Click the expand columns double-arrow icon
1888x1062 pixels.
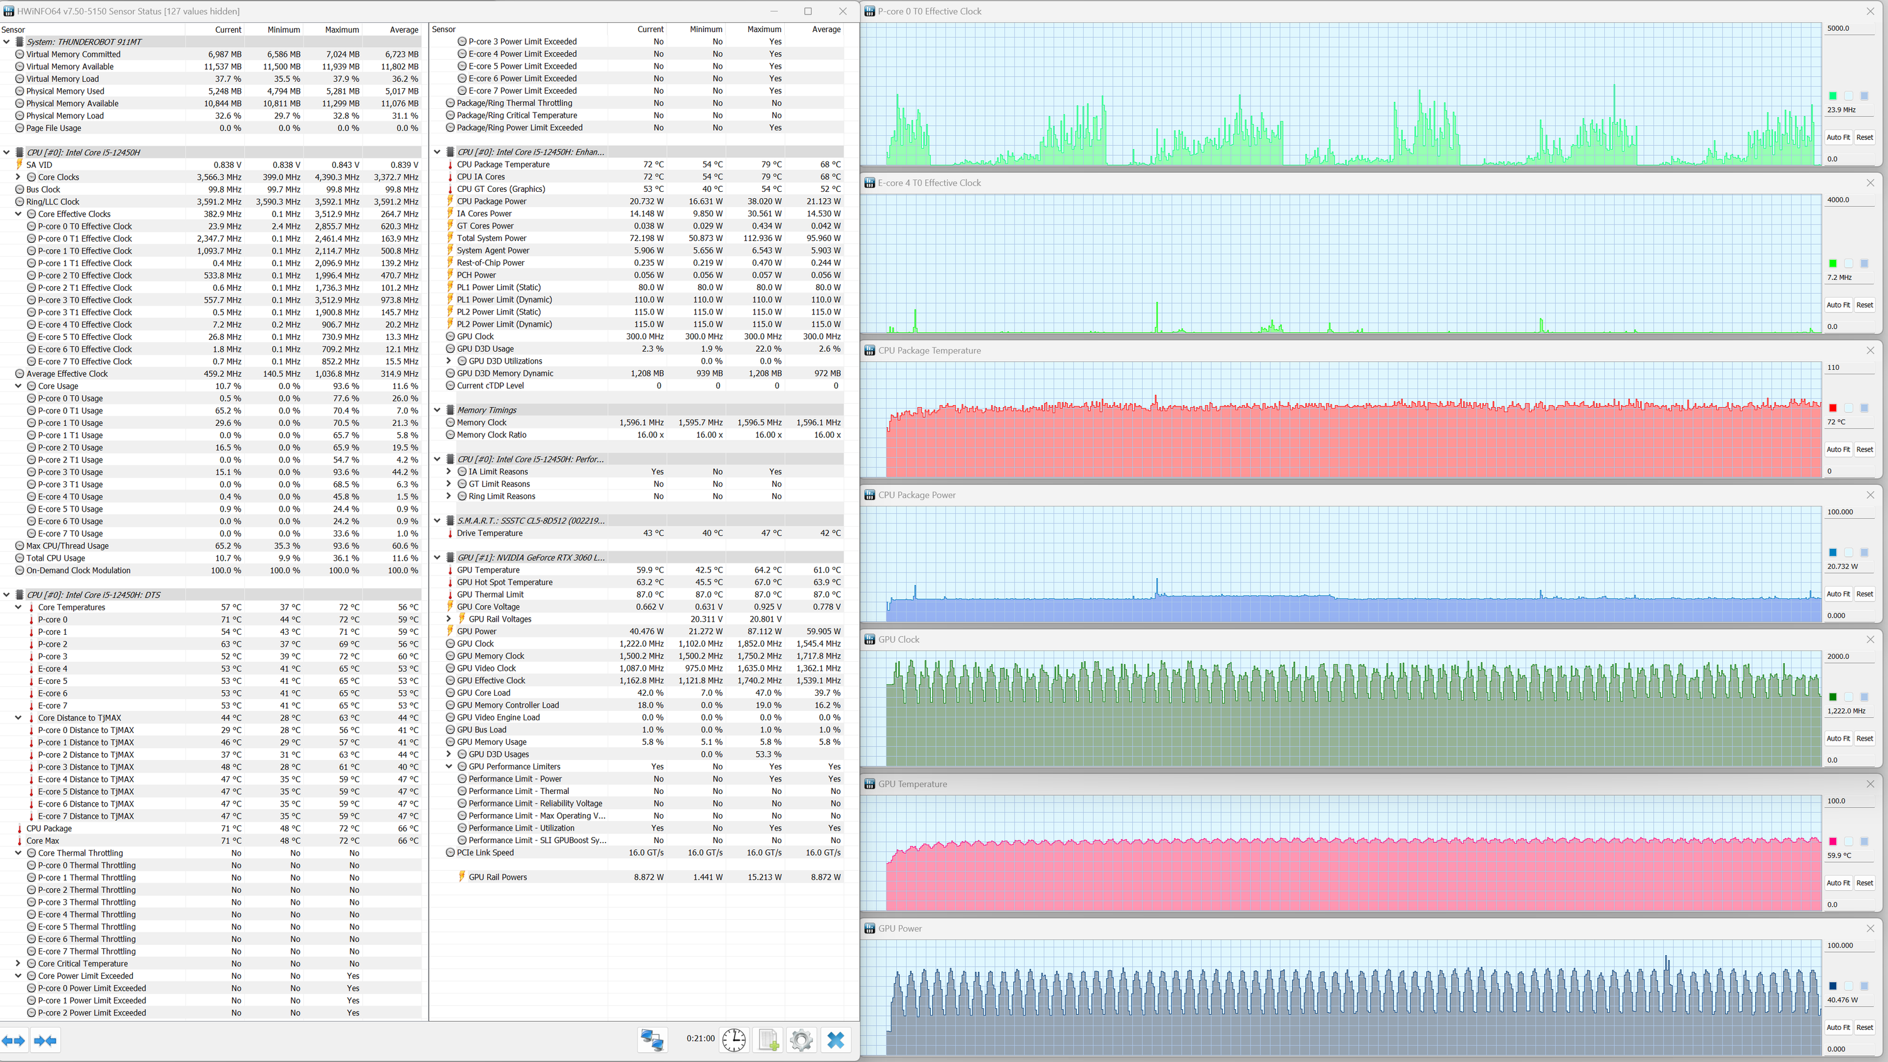[x=14, y=1040]
